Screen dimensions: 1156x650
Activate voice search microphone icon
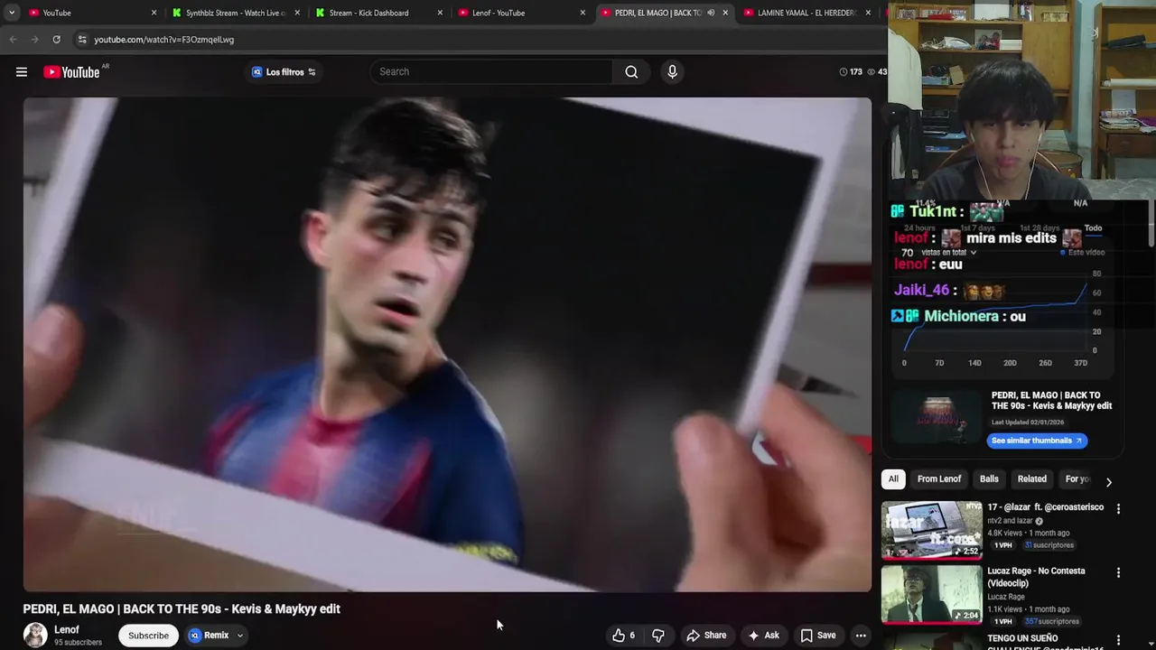672,72
